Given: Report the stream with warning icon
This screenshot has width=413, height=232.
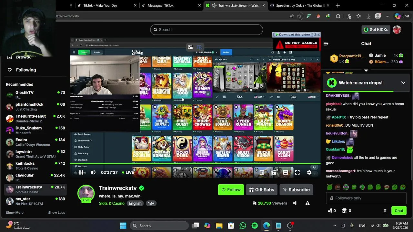Looking at the screenshot, I should pyautogui.click(x=307, y=203).
